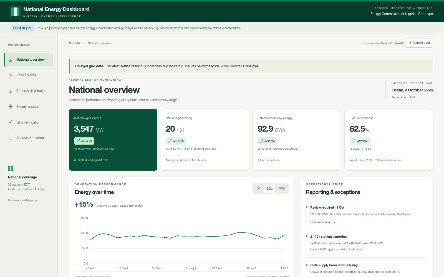Click the +5.3% trend arrow icon

170,141
